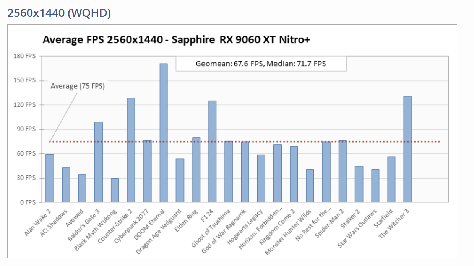Screen dimensions: 474x266
Task: Click the The Witcher 3 bar
Action: (407, 149)
